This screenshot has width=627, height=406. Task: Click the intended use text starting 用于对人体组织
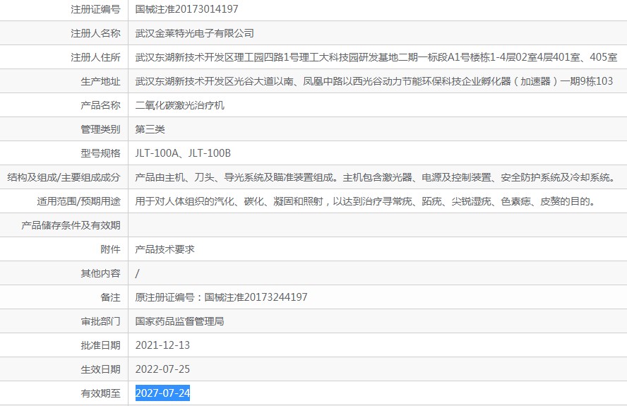[x=366, y=201]
